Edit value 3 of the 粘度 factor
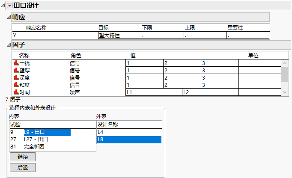Image resolution: width=292 pixels, height=178 pixels. click(220, 85)
